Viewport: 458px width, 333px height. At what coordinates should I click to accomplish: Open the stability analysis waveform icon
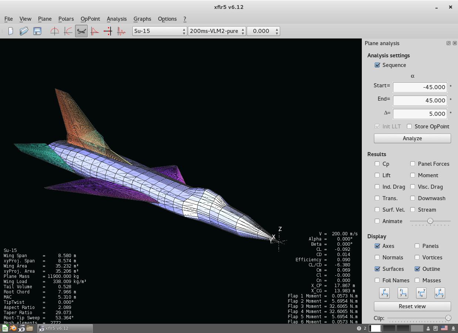pos(121,31)
